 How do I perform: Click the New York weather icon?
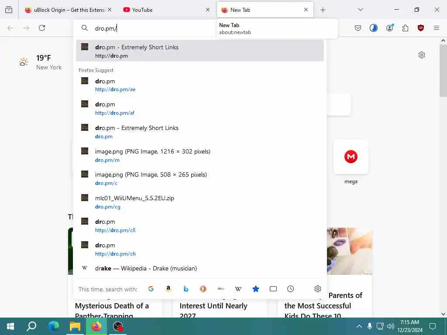(x=24, y=62)
